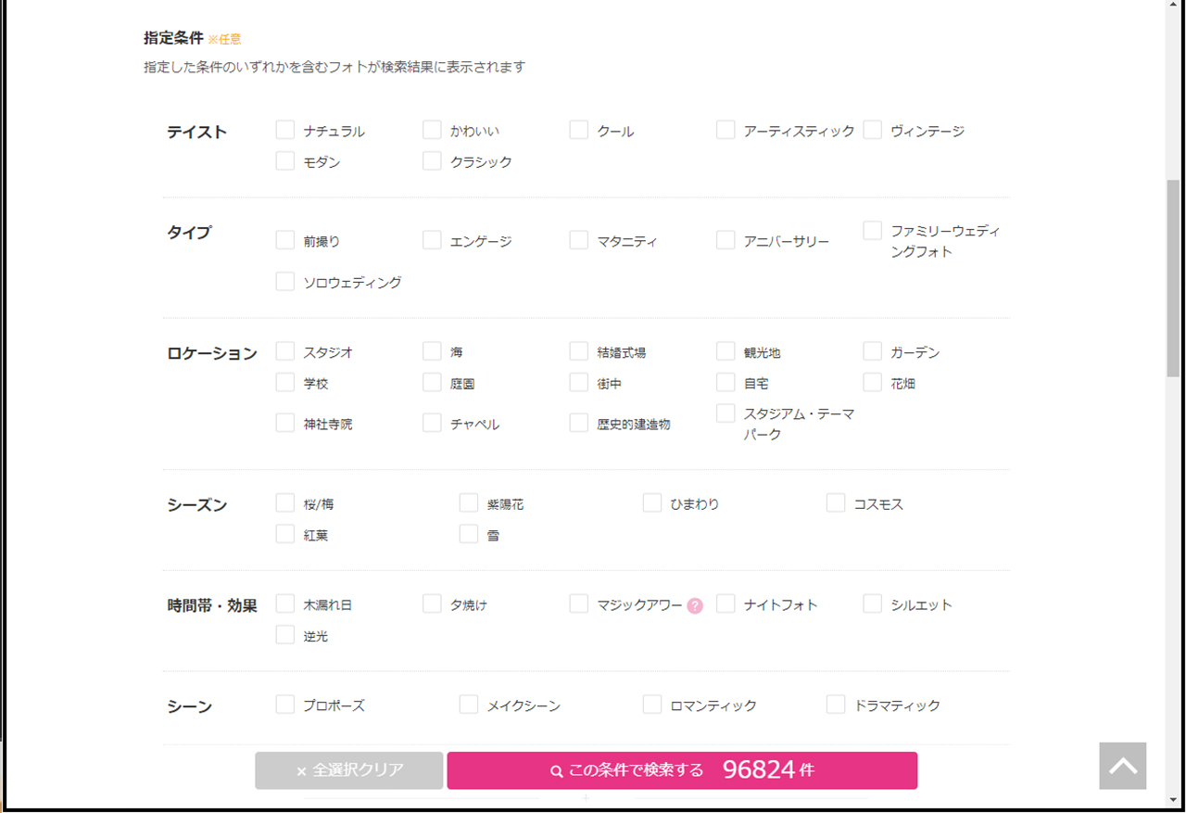
Task: Select the 紫陽花 checkbox
Action: pyautogui.click(x=469, y=502)
